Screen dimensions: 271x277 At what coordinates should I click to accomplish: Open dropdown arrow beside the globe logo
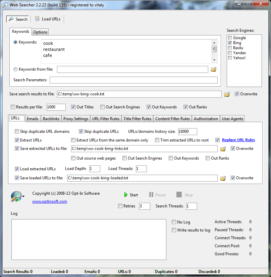click(23, 196)
